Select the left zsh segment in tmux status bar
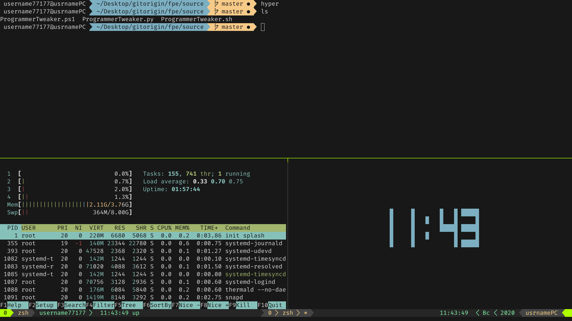The height and width of the screenshot is (321, 572). click(x=23, y=313)
